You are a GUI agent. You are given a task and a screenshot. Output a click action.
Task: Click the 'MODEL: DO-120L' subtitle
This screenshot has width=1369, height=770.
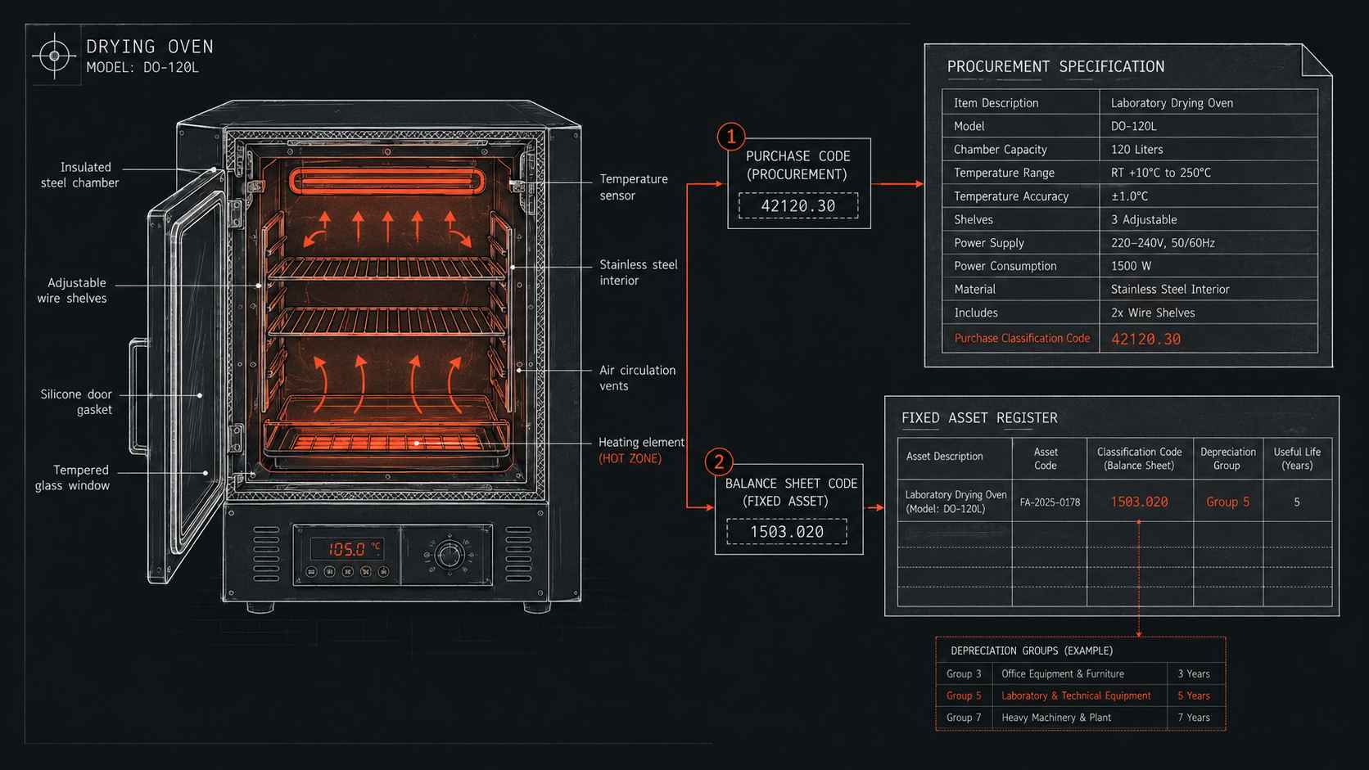[x=142, y=68]
